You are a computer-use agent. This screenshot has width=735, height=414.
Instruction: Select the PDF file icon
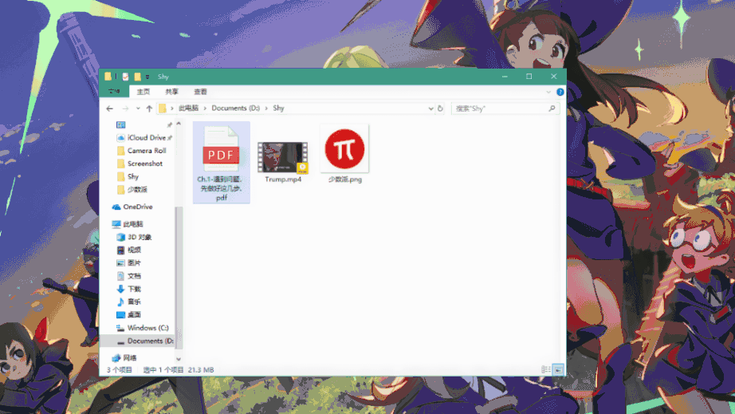(221, 149)
